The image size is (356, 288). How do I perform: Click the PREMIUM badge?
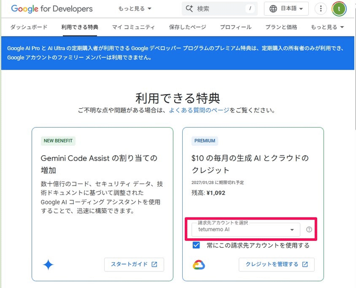205,141
